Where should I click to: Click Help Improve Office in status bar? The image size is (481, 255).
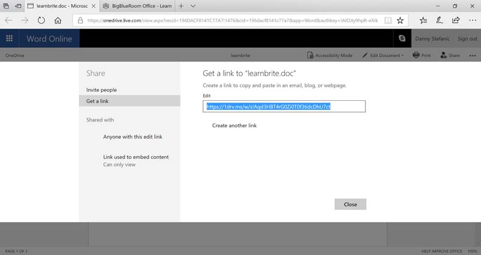(441, 251)
